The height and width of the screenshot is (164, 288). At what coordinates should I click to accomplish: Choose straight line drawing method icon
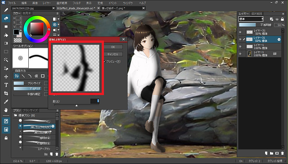(23, 76)
